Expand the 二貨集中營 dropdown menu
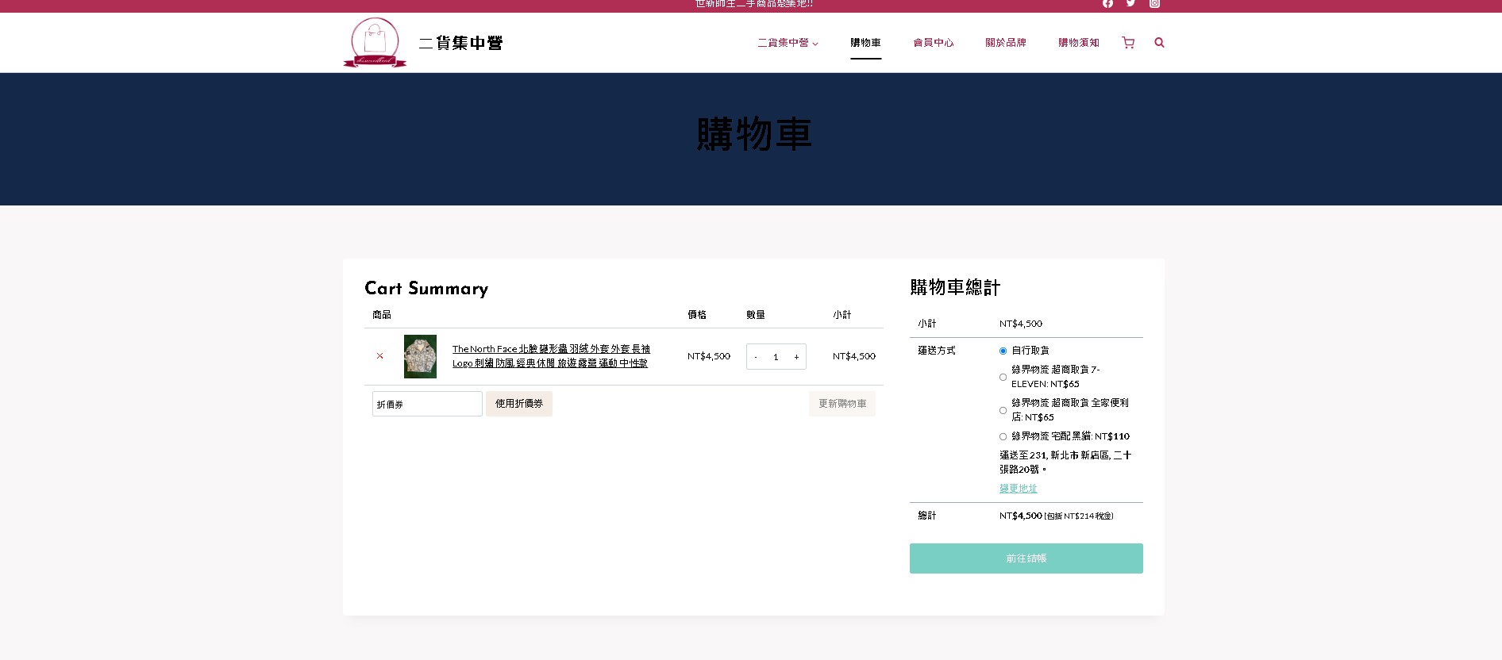 click(x=787, y=43)
